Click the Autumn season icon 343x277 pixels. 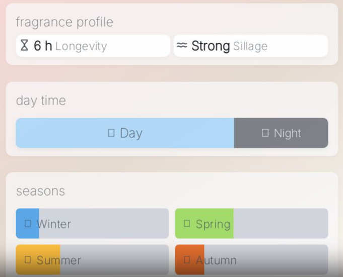click(187, 259)
